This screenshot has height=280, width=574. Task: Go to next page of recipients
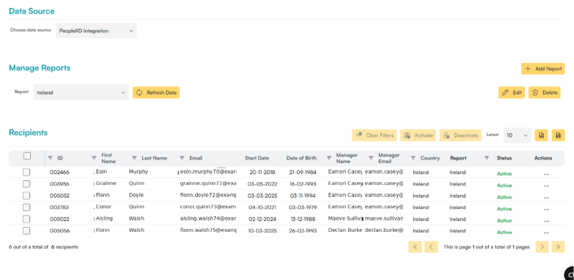pos(542,247)
